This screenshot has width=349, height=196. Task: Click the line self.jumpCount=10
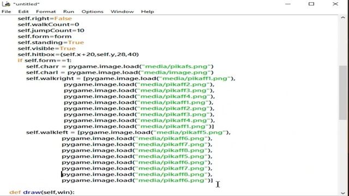point(51,30)
